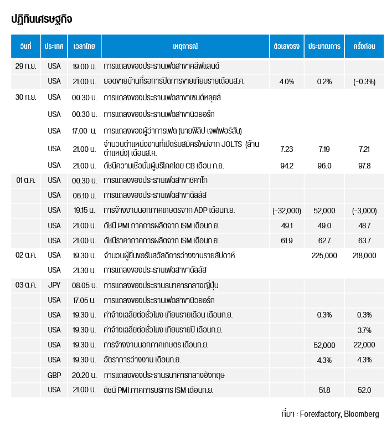
Task: Click the ประเทศ column header
Action: tap(54, 47)
